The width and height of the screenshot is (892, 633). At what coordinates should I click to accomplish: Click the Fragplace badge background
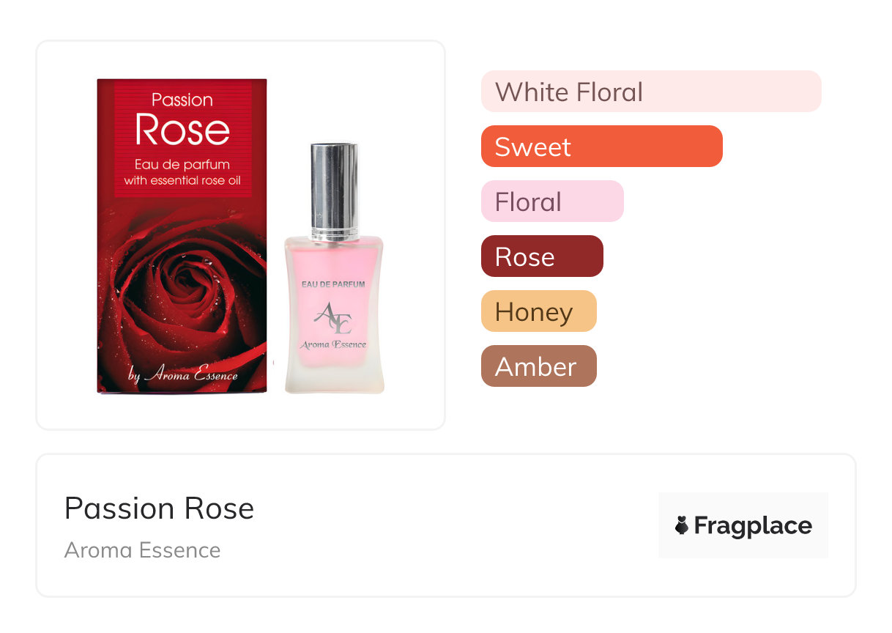(743, 525)
